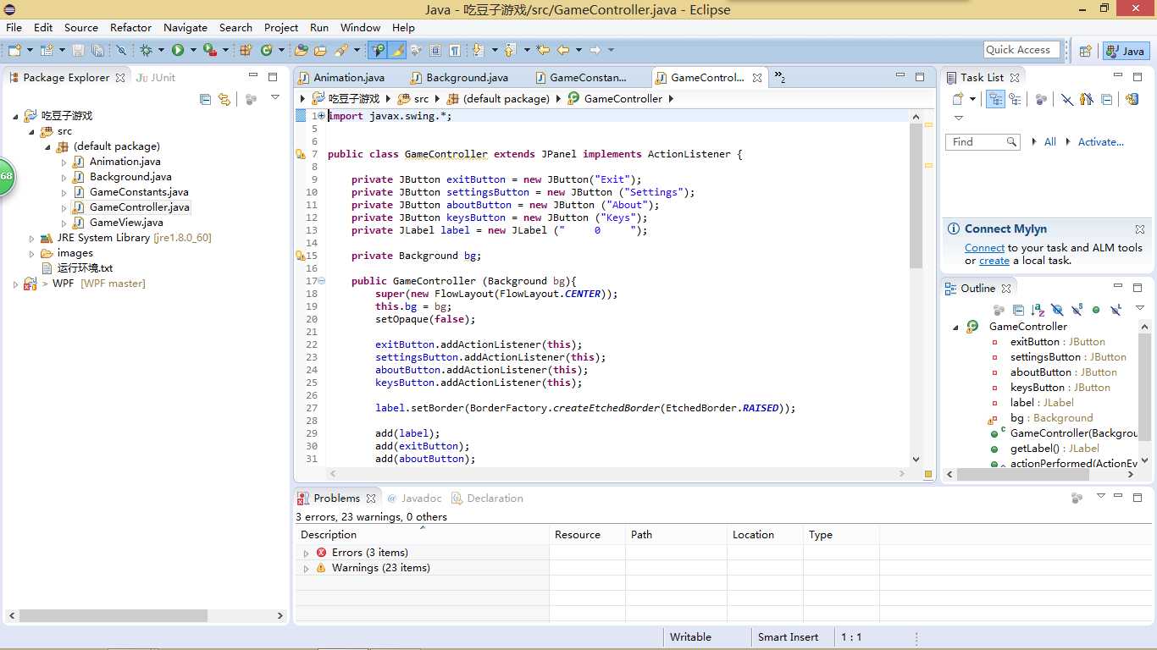Viewport: 1157px width, 650px height.
Task: Click the Activate... link in Task List
Action: tap(1101, 142)
